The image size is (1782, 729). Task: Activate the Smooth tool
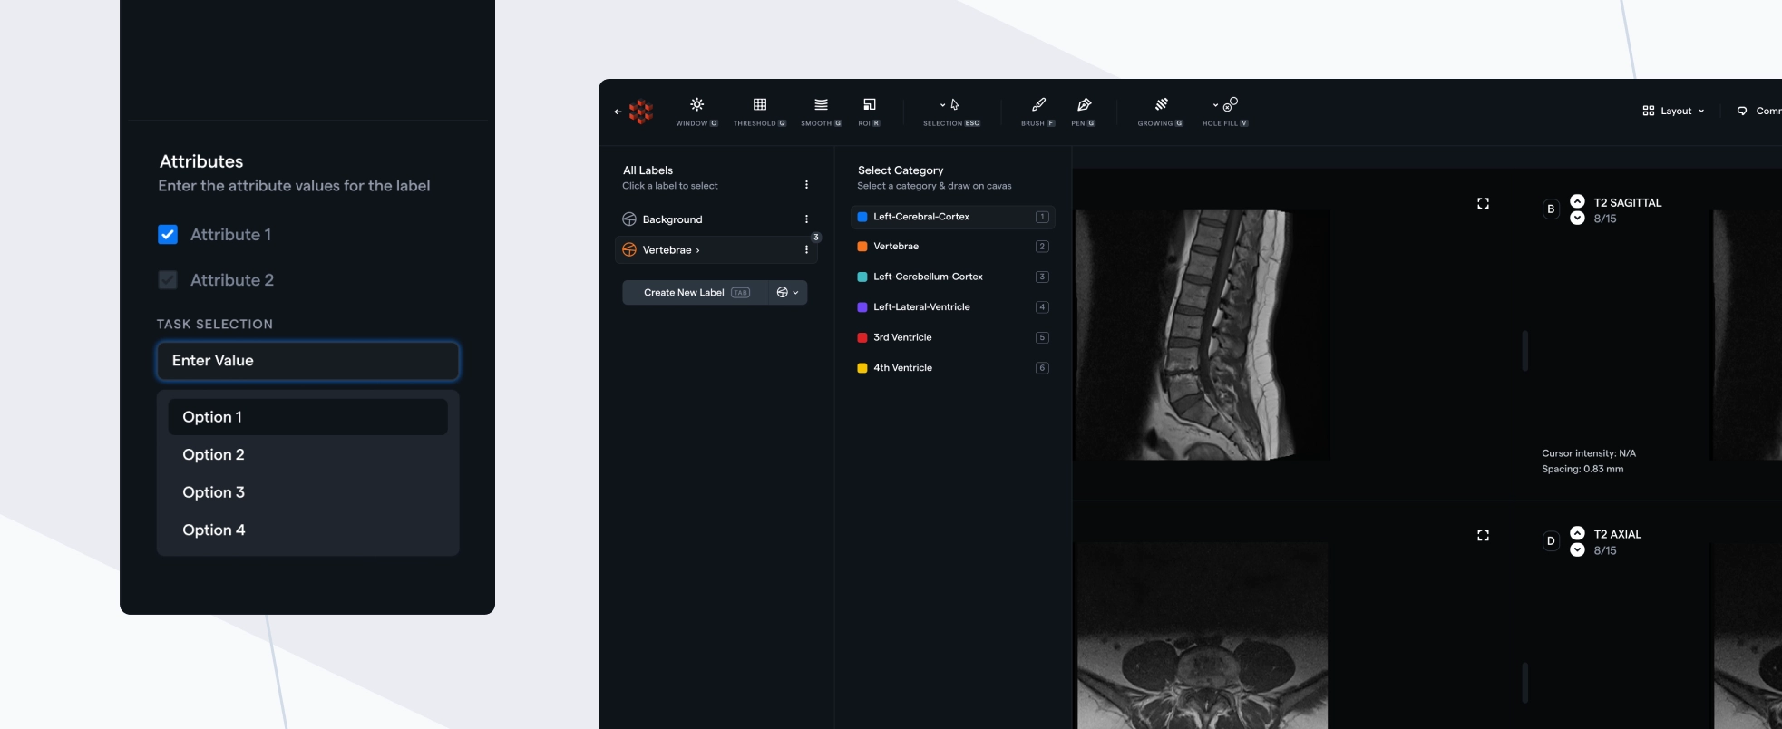click(x=821, y=105)
